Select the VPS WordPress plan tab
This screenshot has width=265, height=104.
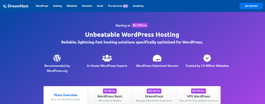pyautogui.click(x=198, y=95)
